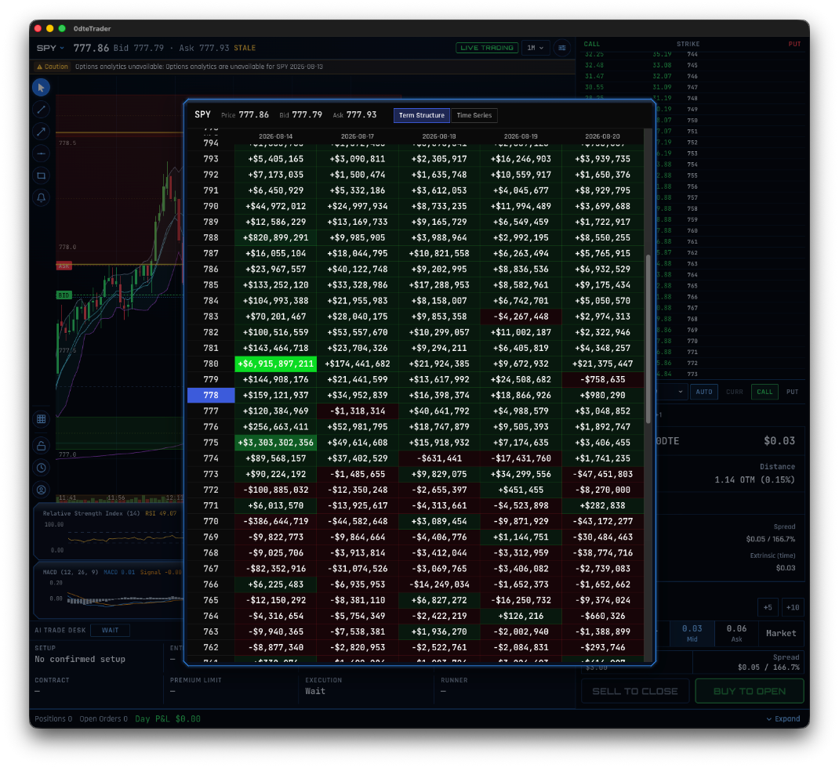This screenshot has width=839, height=767.
Task: Choose the 0.06 Ask price option
Action: tap(736, 633)
